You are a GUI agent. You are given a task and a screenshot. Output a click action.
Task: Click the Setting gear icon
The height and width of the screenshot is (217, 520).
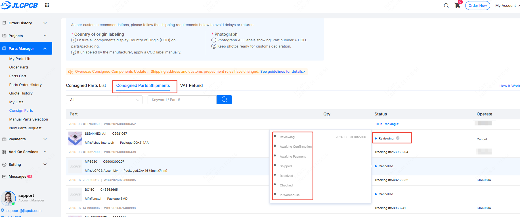coord(4,165)
